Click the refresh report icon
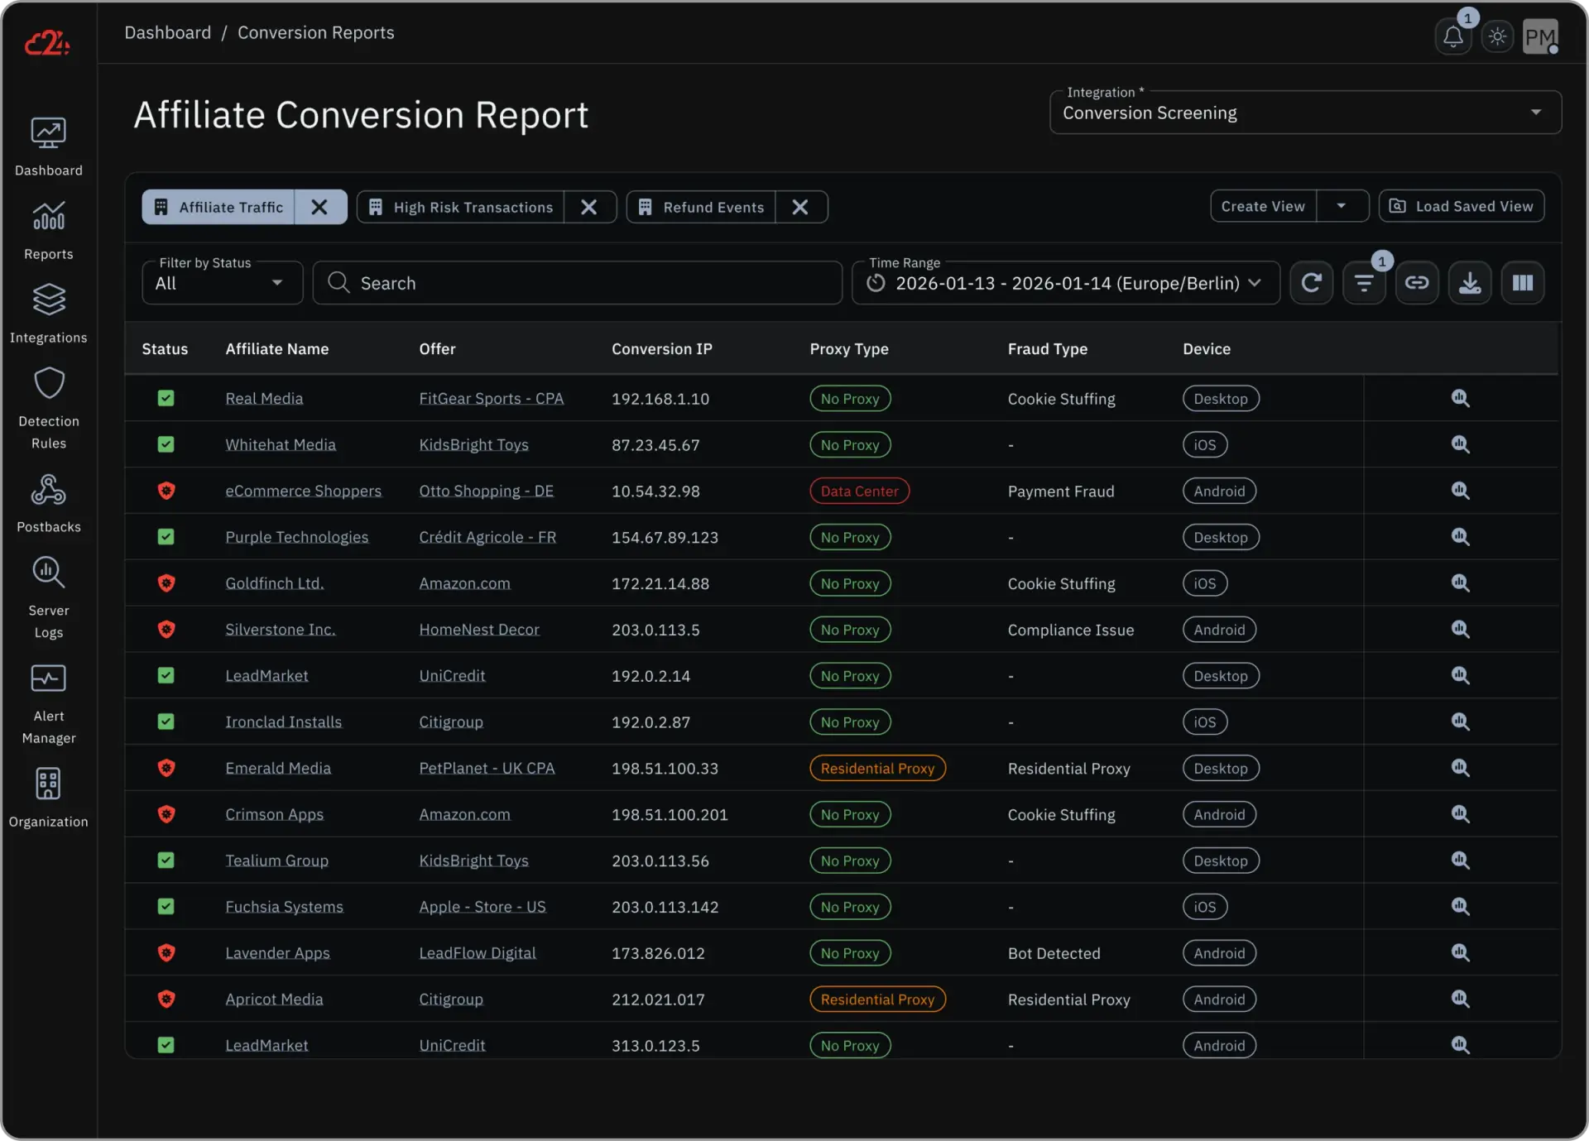This screenshot has width=1589, height=1141. tap(1311, 283)
